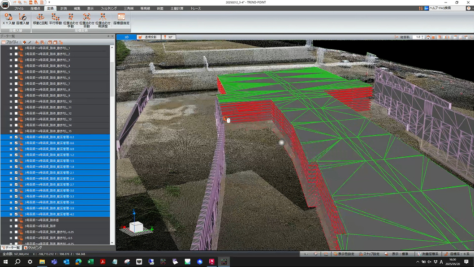Image resolution: width=474 pixels, height=267 pixels.
Task: Switch to the フィルタリング ribbon tab
Action: point(109,8)
